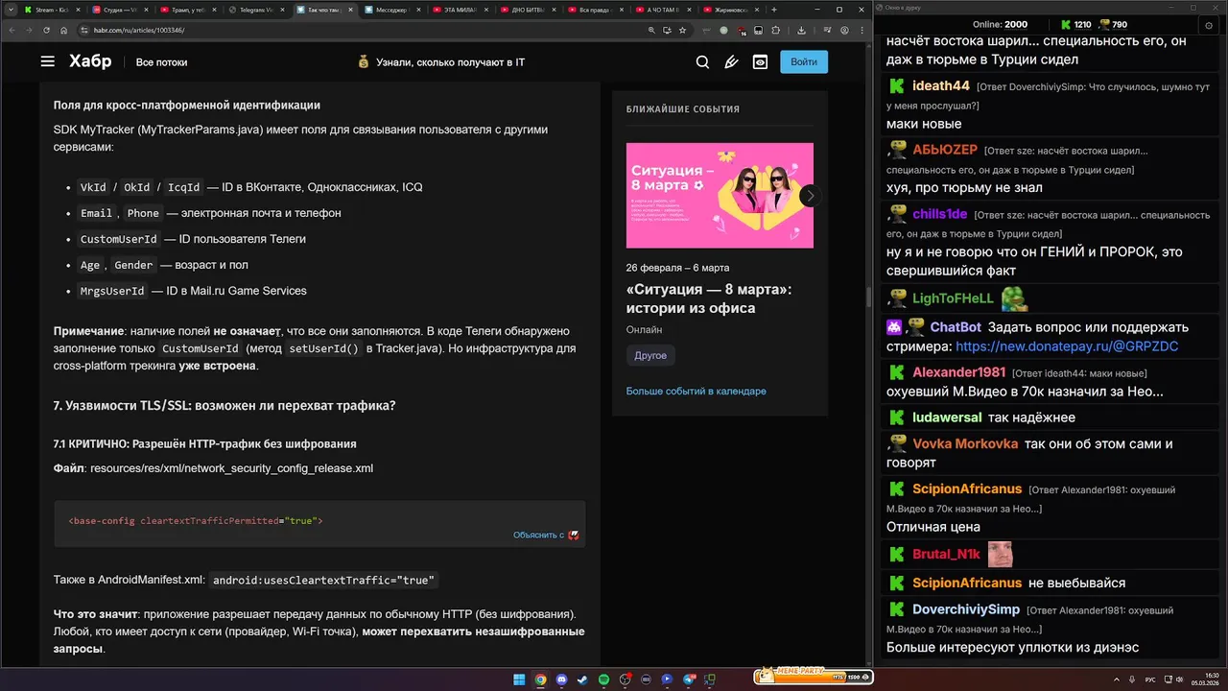Click the taskbar microphone icon

1132,679
